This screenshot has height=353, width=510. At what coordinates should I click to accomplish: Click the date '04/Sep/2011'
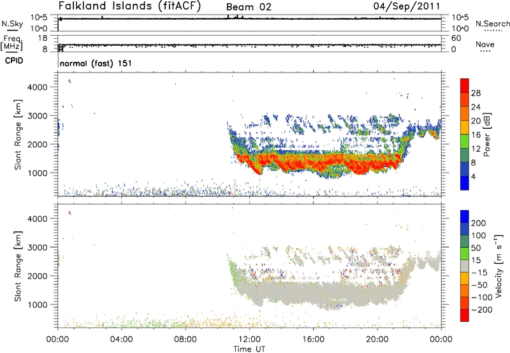click(407, 6)
